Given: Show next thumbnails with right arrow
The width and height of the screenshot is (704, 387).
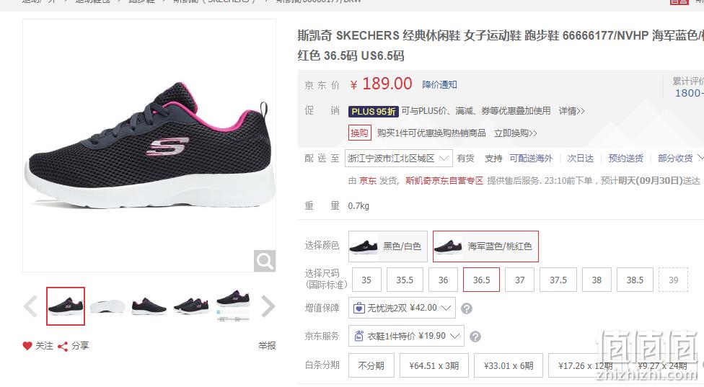Looking at the screenshot, I should pos(268,307).
